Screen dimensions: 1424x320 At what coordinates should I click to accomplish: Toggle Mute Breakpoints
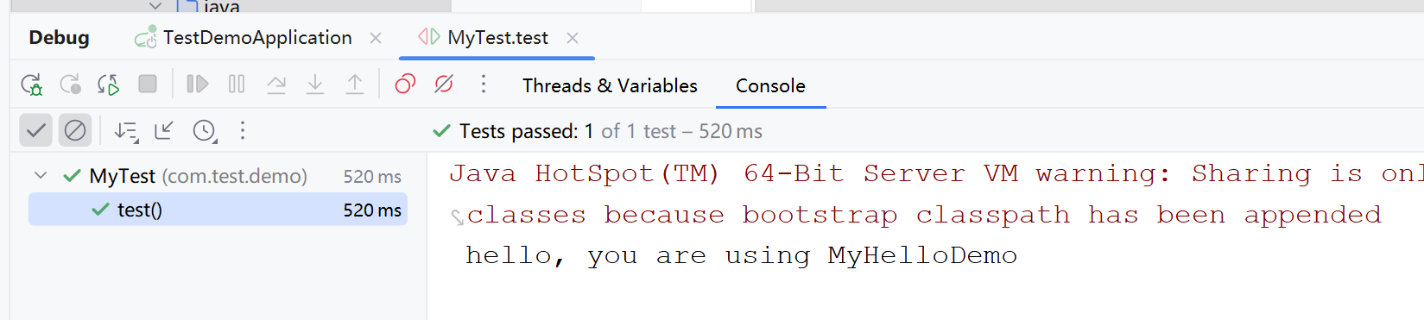point(444,84)
